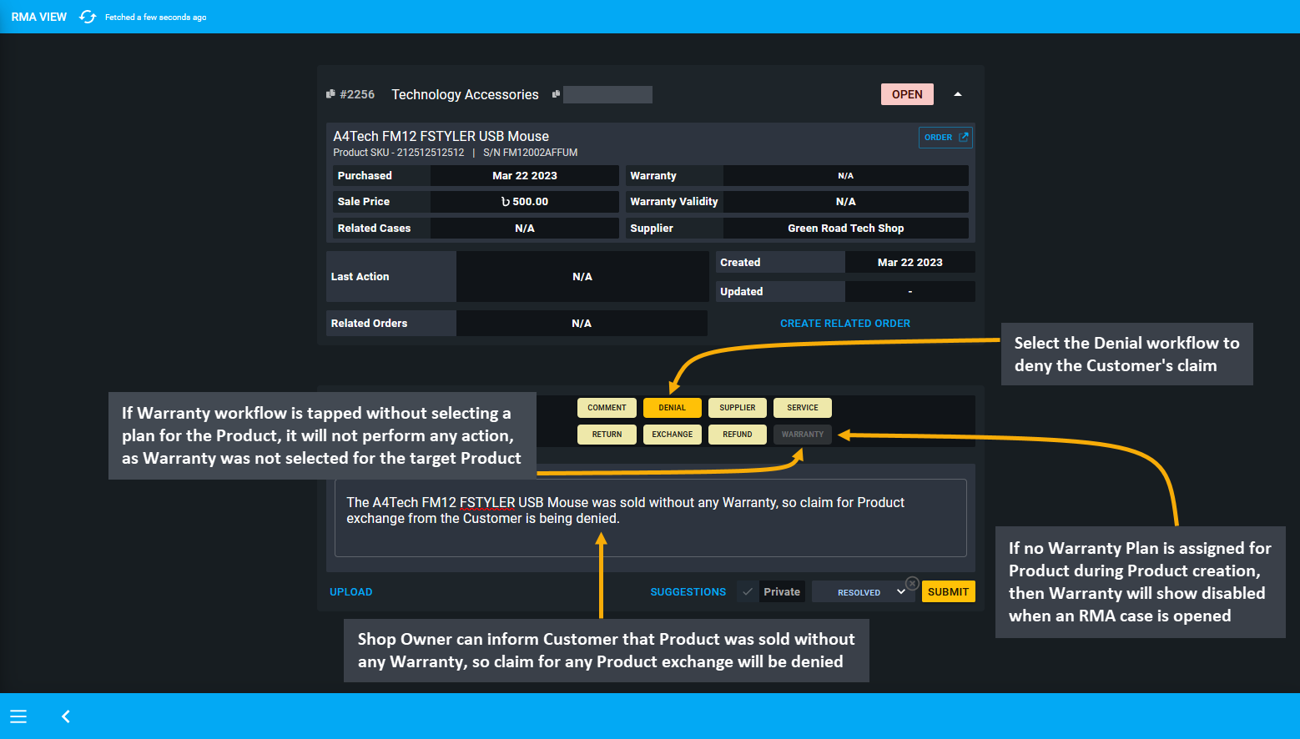
Task: Click the RMA VIEW title
Action: pyautogui.click(x=39, y=17)
